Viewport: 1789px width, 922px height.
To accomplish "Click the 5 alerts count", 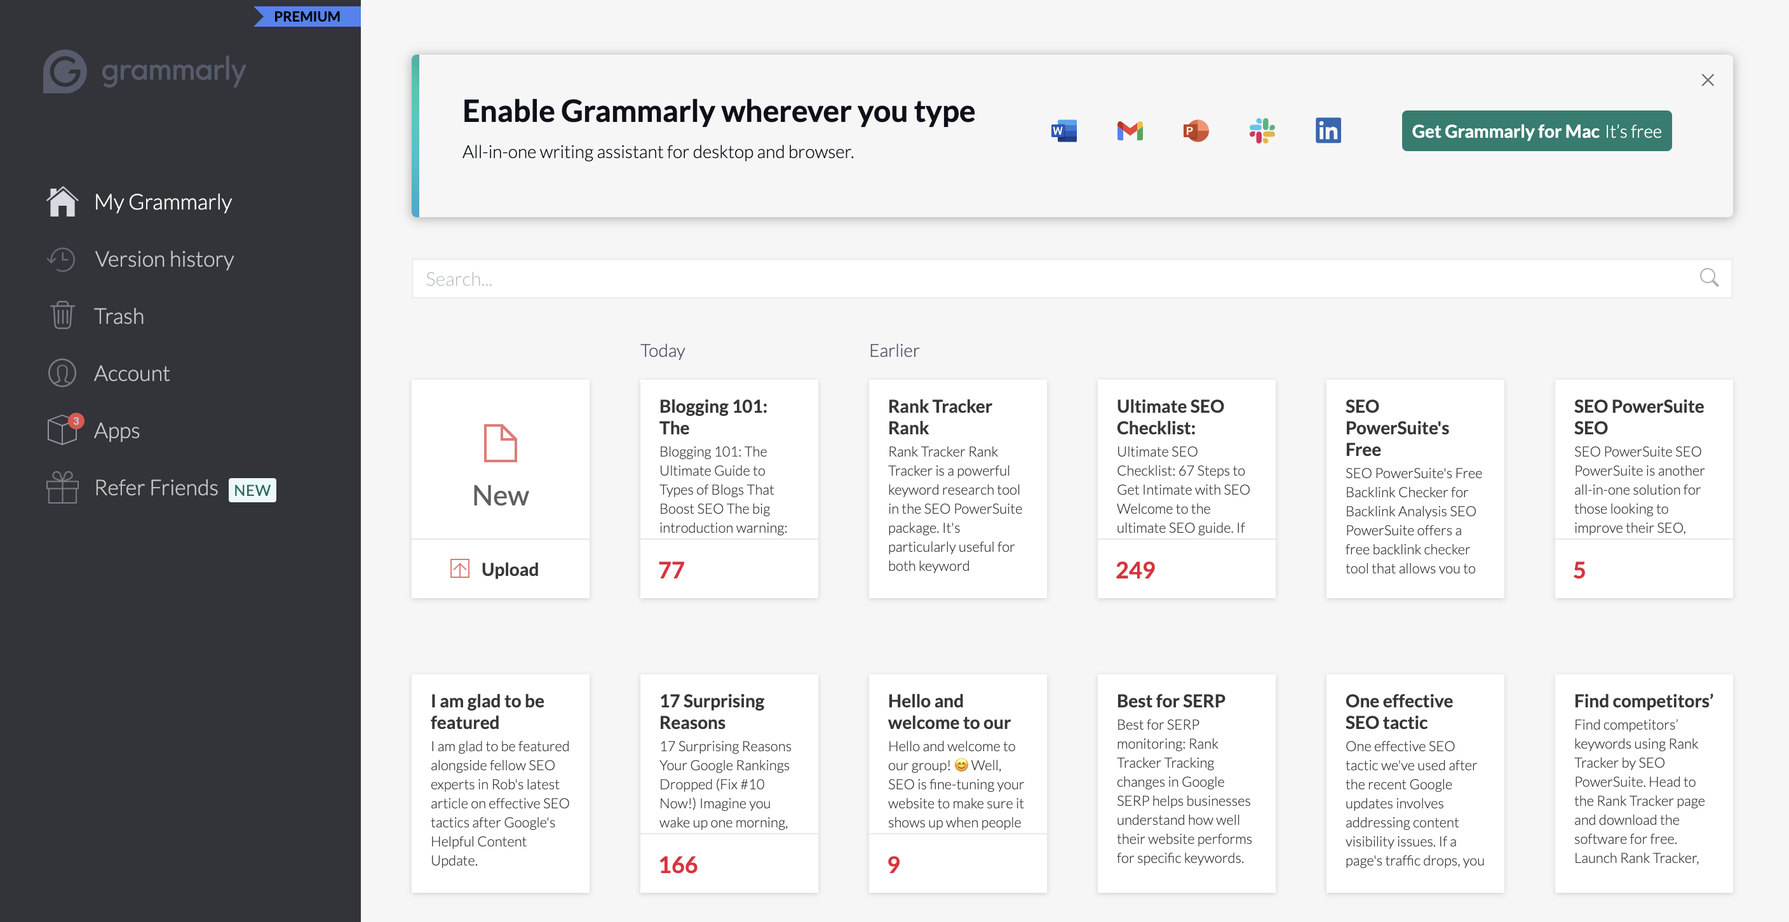I will tap(1579, 570).
